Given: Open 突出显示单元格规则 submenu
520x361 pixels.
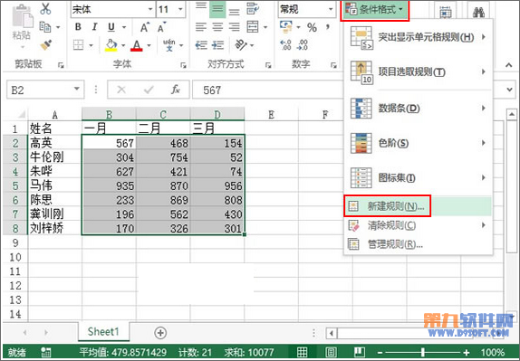Looking at the screenshot, I should [418, 37].
